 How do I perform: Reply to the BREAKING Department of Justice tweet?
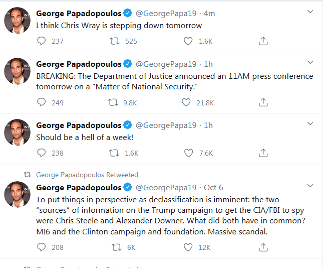coord(42,102)
